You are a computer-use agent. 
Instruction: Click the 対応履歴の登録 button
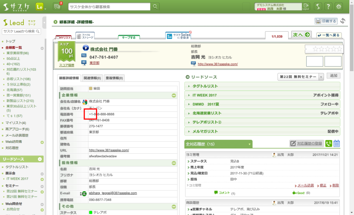[307, 143]
